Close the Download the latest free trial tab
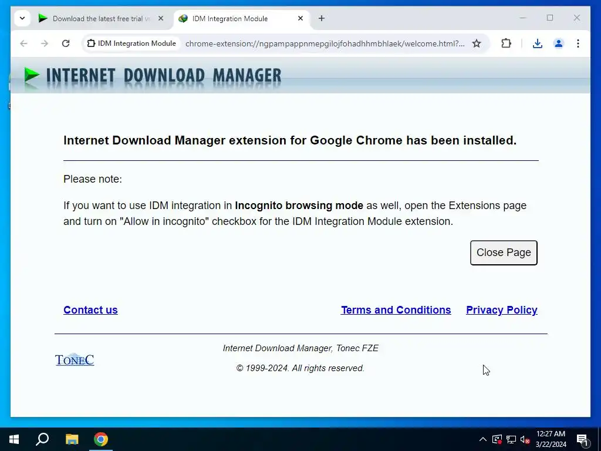Image resolution: width=601 pixels, height=451 pixels. pyautogui.click(x=161, y=18)
